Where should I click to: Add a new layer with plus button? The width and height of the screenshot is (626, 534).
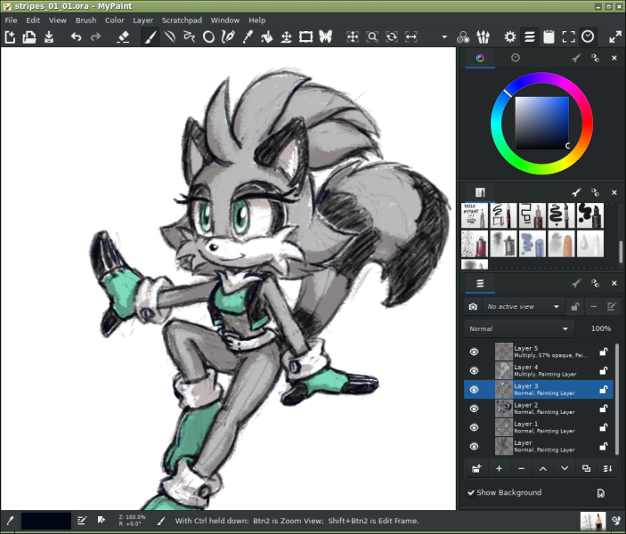[x=499, y=468]
